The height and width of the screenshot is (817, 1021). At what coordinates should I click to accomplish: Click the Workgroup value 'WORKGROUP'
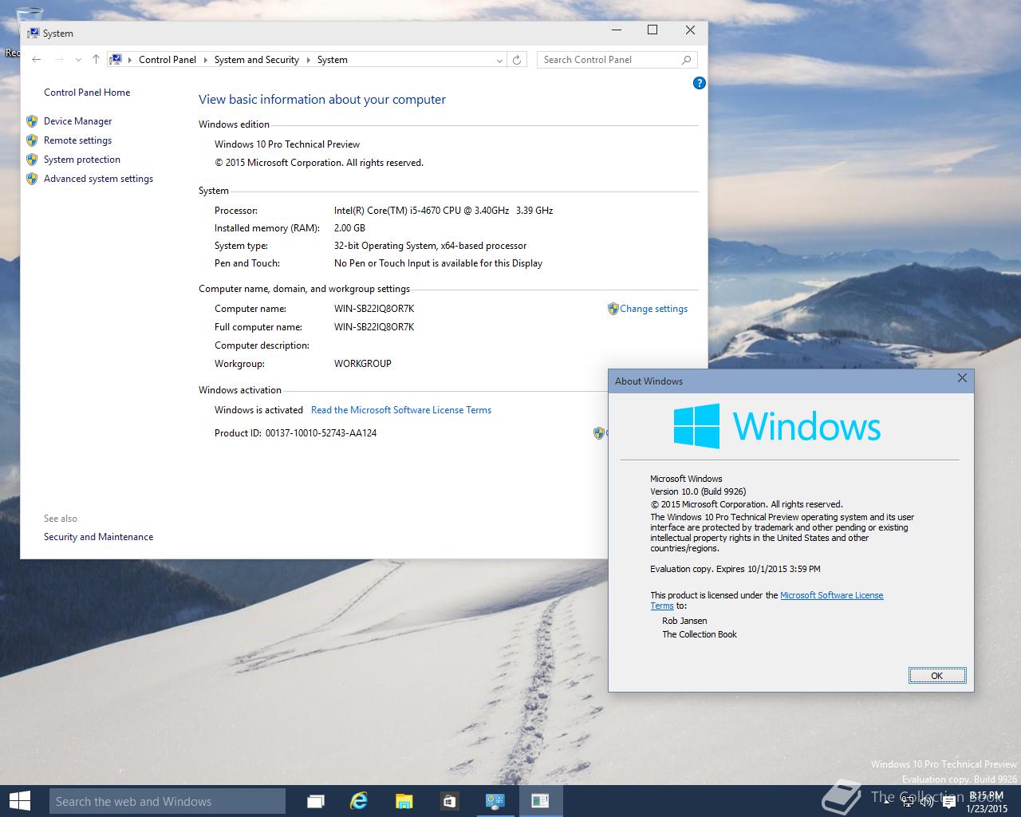tap(363, 364)
